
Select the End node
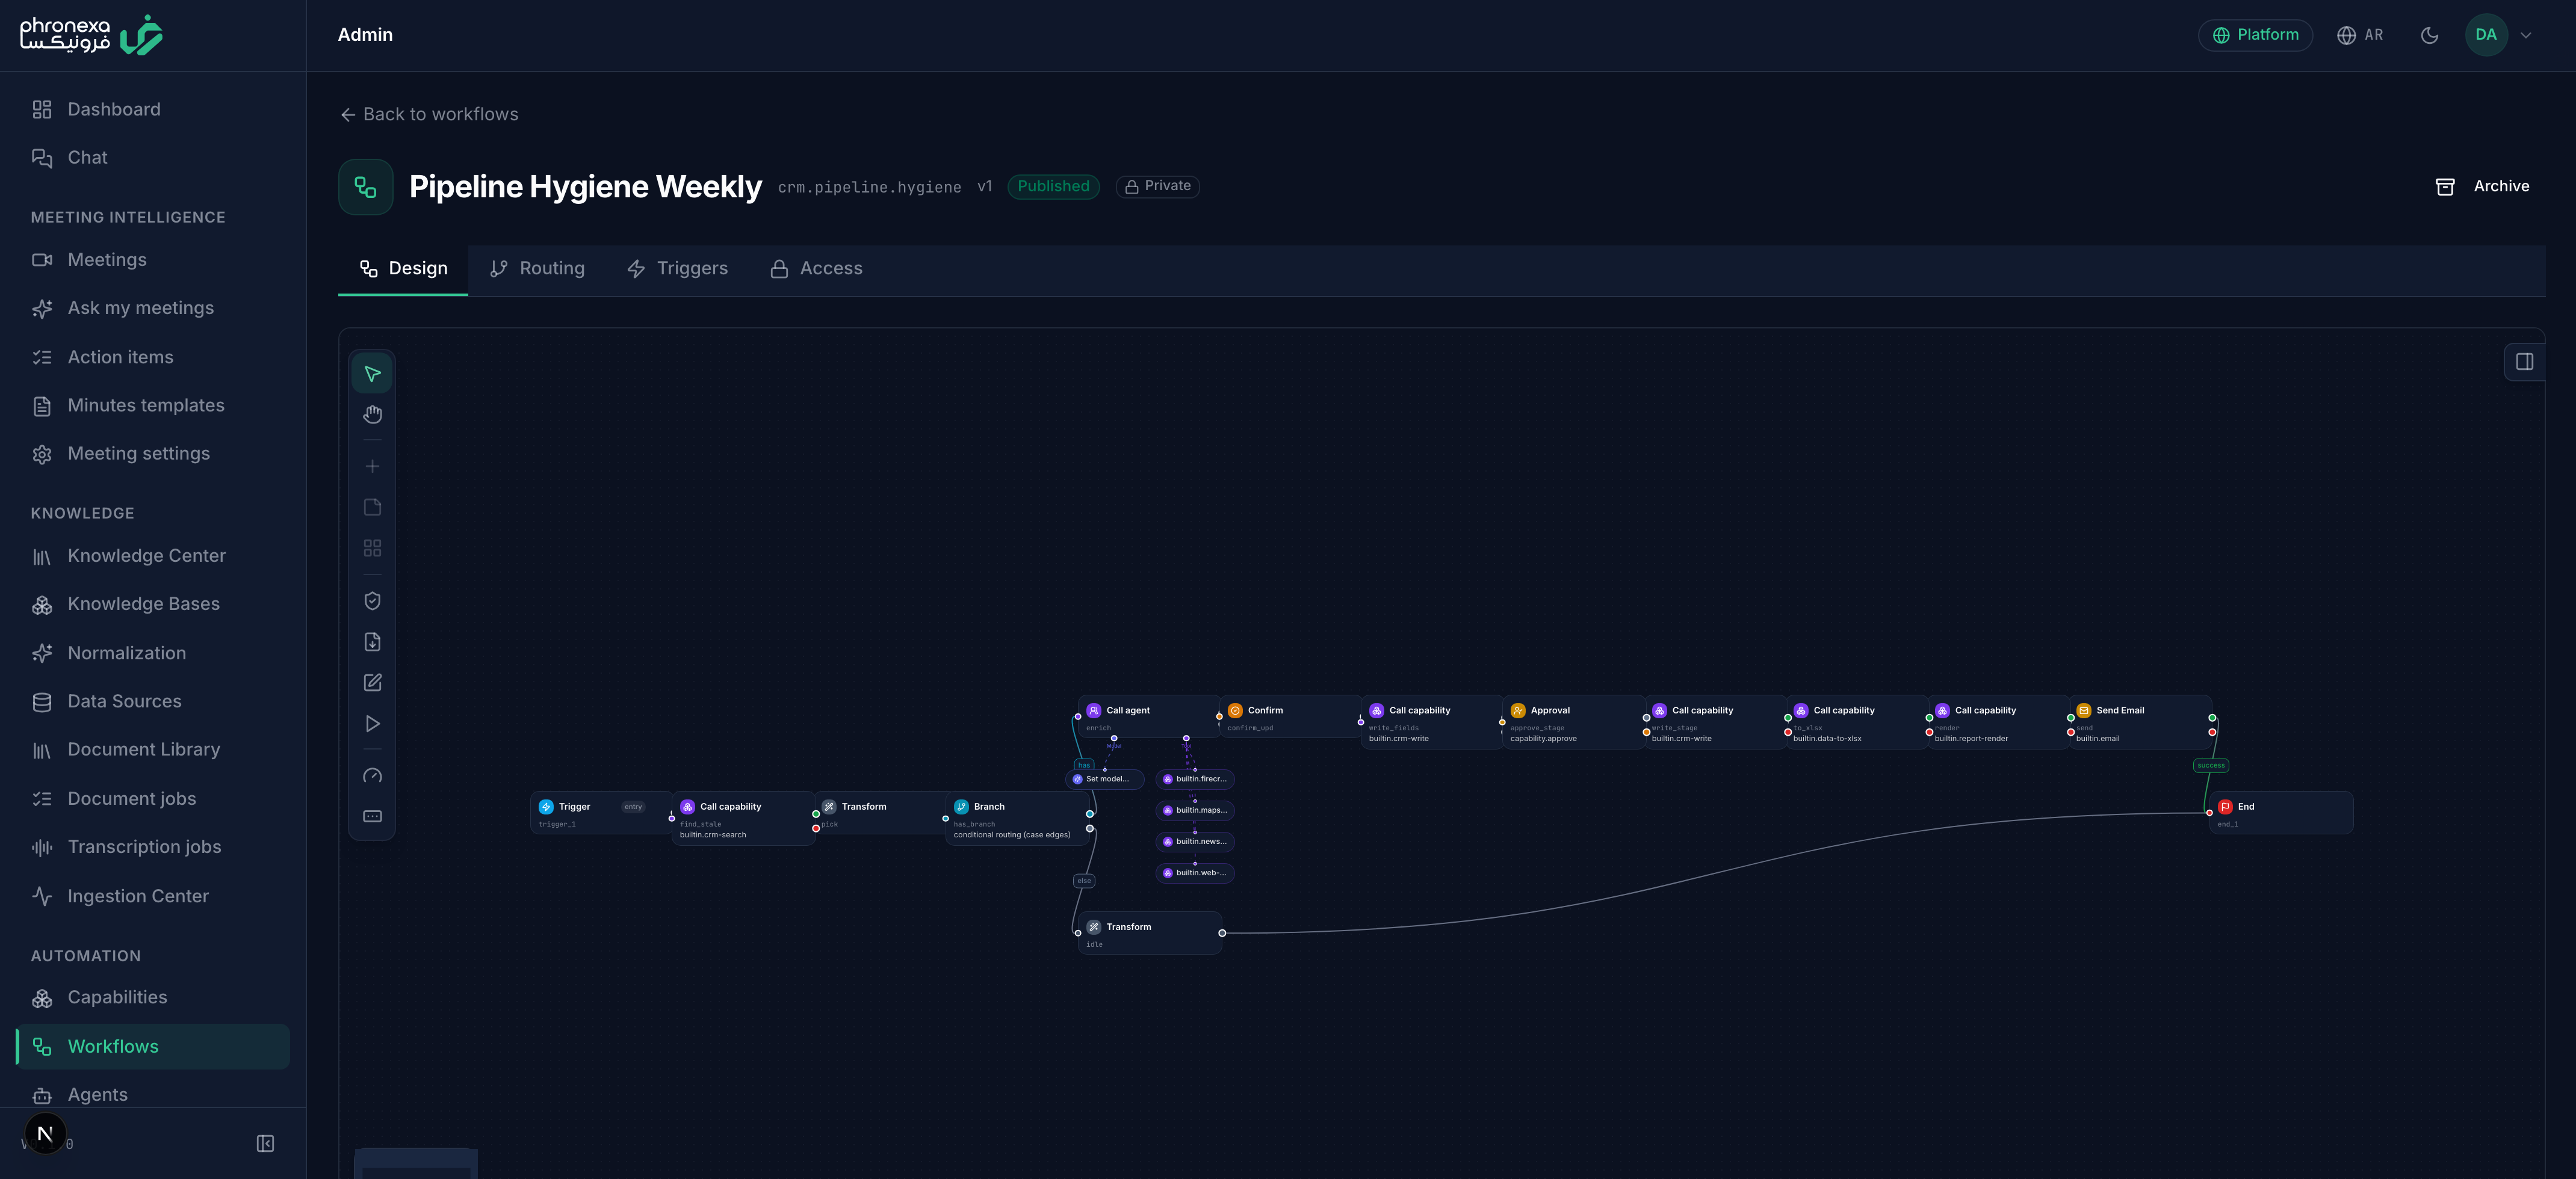2281,813
